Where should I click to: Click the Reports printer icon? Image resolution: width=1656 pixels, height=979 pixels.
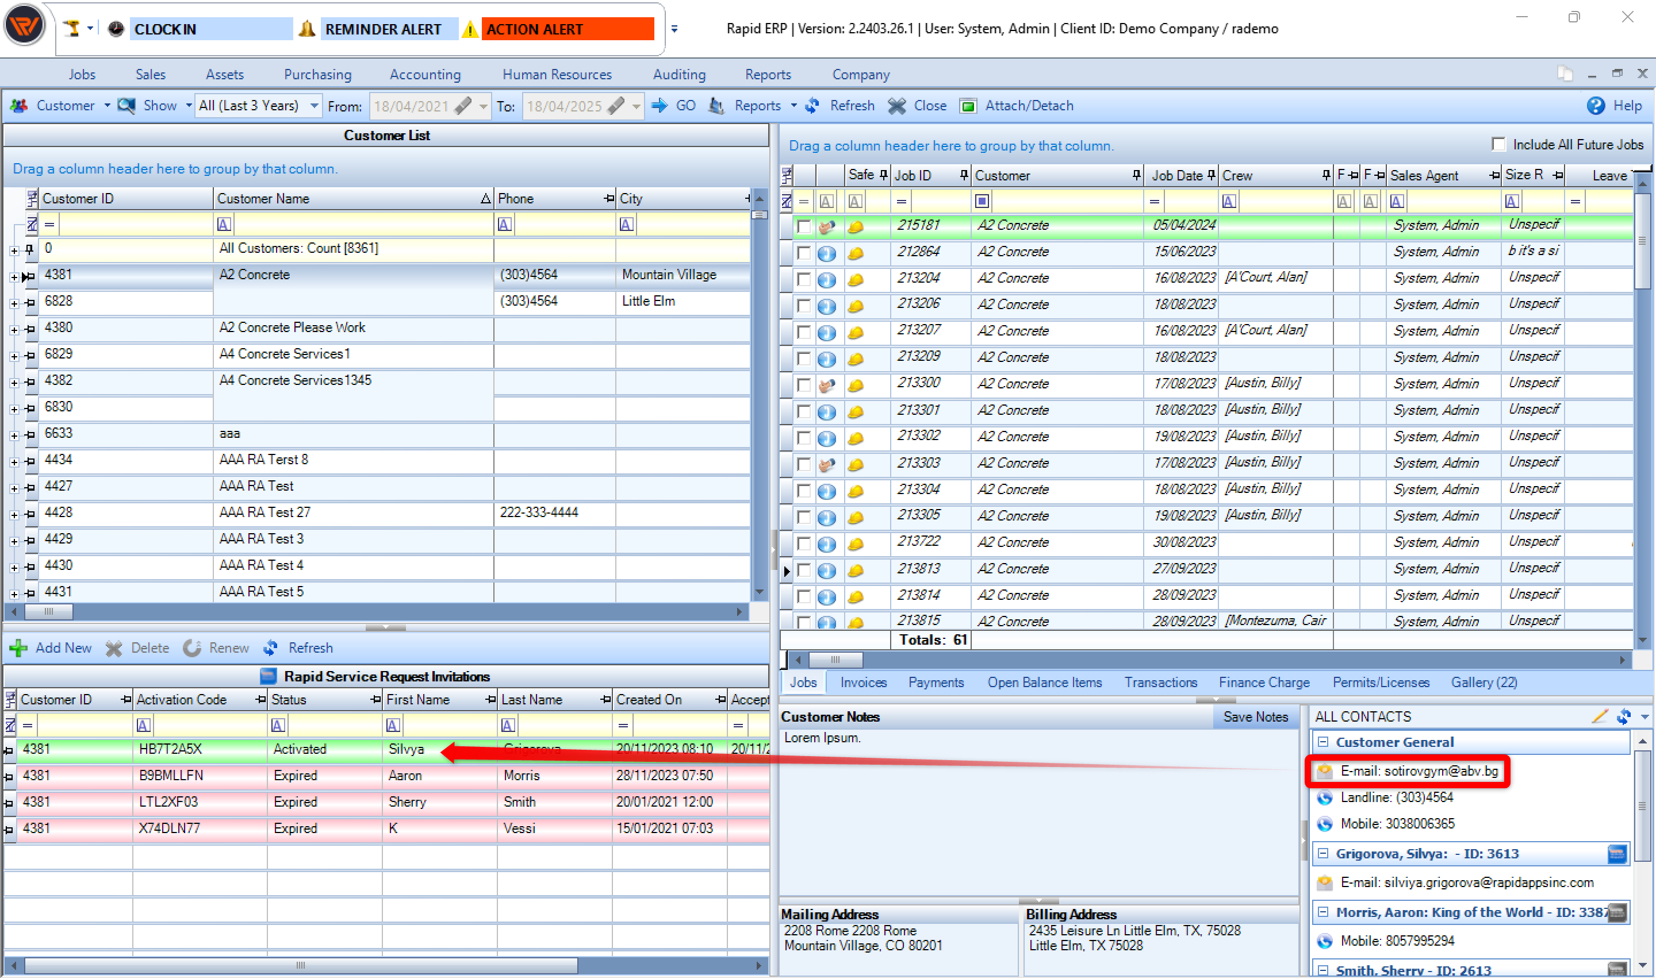coord(717,106)
